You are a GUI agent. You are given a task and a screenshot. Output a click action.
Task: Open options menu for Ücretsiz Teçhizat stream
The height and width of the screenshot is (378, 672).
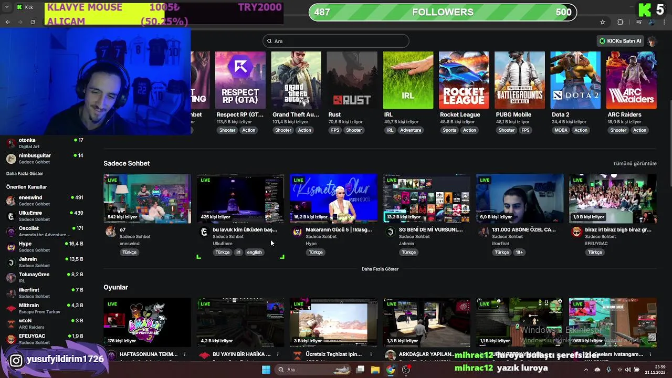371,355
